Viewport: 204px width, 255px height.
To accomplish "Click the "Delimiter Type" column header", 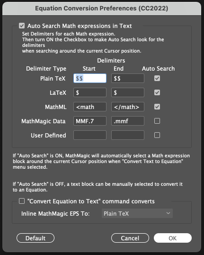I will [46, 69].
